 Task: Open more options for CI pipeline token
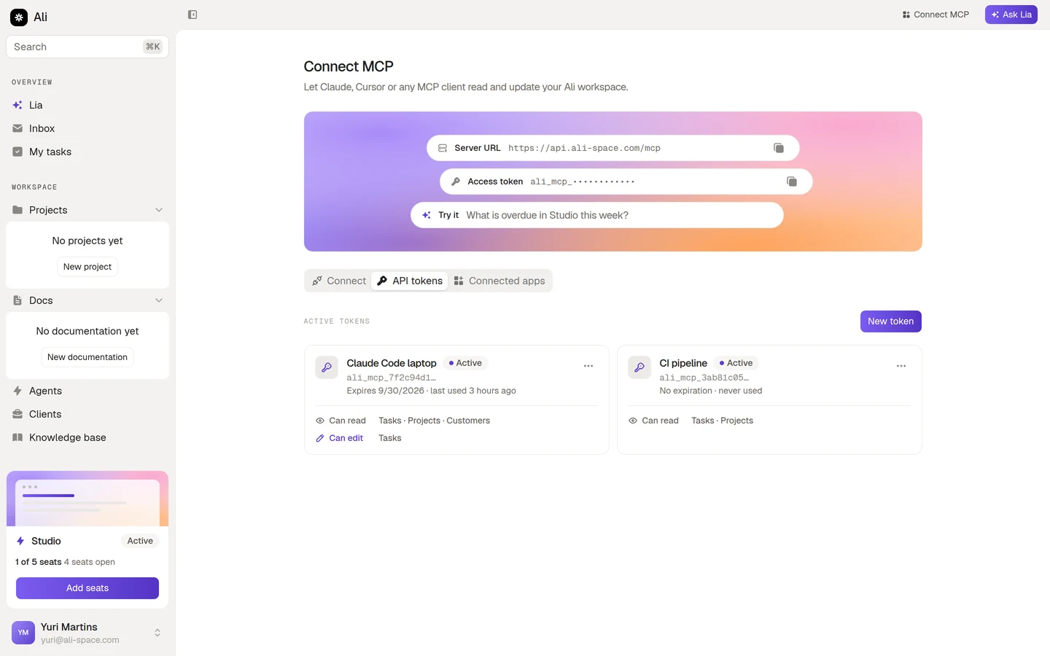[901, 366]
